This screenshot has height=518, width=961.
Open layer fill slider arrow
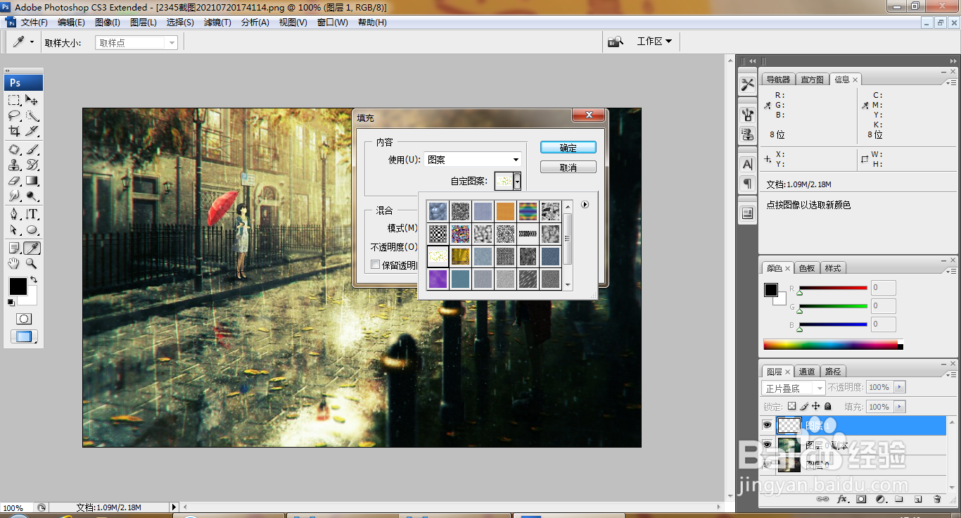[x=900, y=407]
